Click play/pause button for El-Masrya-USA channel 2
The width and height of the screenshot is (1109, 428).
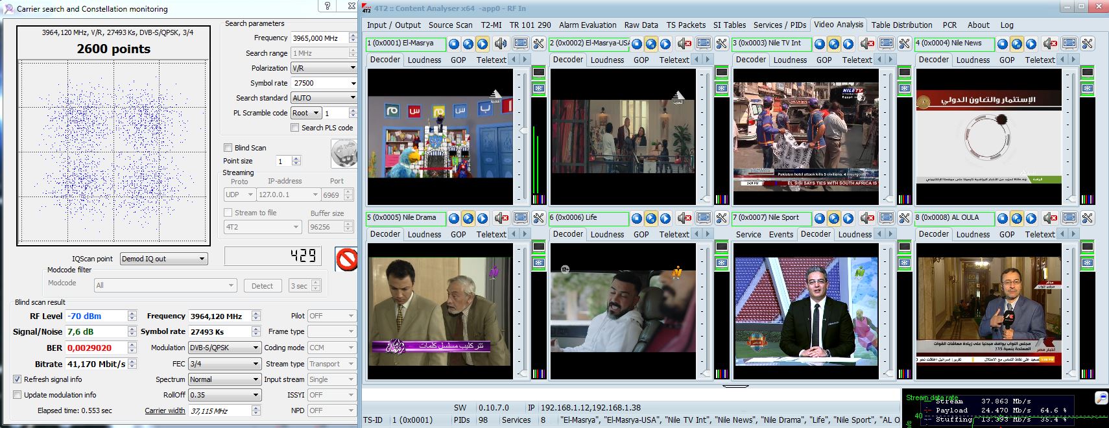651,44
